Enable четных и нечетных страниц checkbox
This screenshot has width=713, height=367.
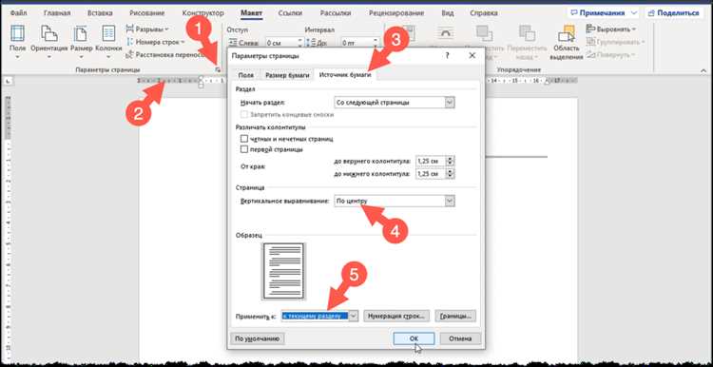pos(244,139)
